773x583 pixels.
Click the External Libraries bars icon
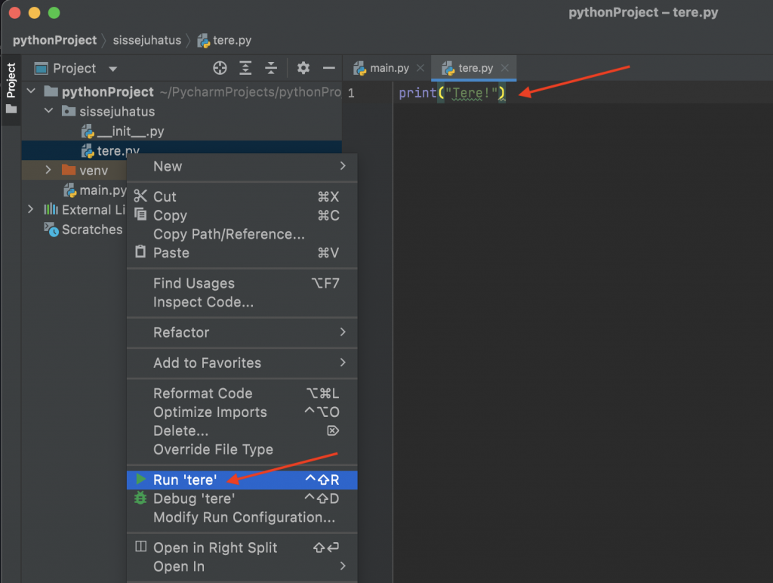pos(51,210)
